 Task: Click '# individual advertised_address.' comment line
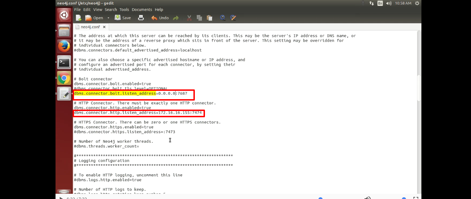[112, 69]
